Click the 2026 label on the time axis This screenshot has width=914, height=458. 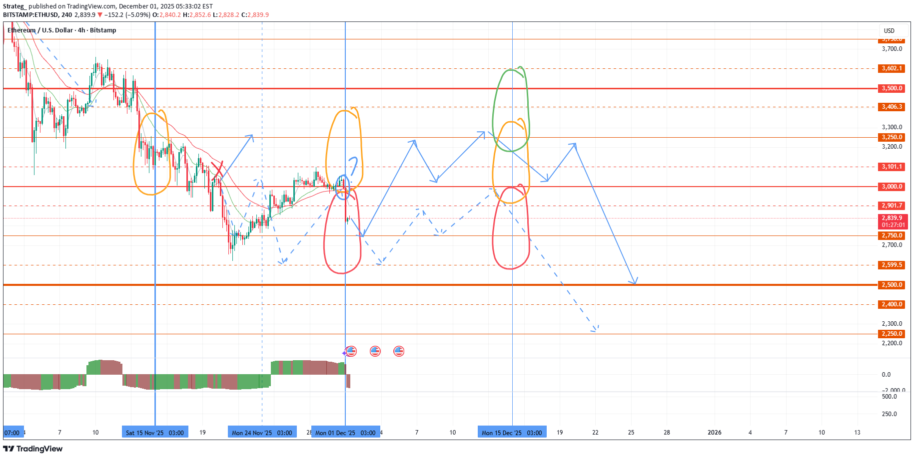pyautogui.click(x=715, y=433)
